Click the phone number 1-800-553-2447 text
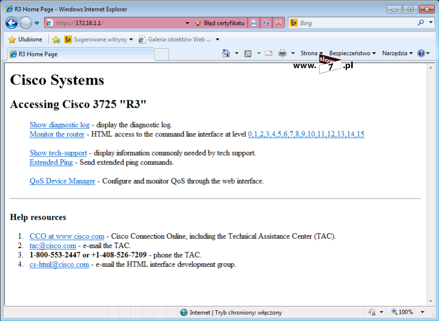Image resolution: width=439 pixels, height=321 pixels. click(55, 255)
